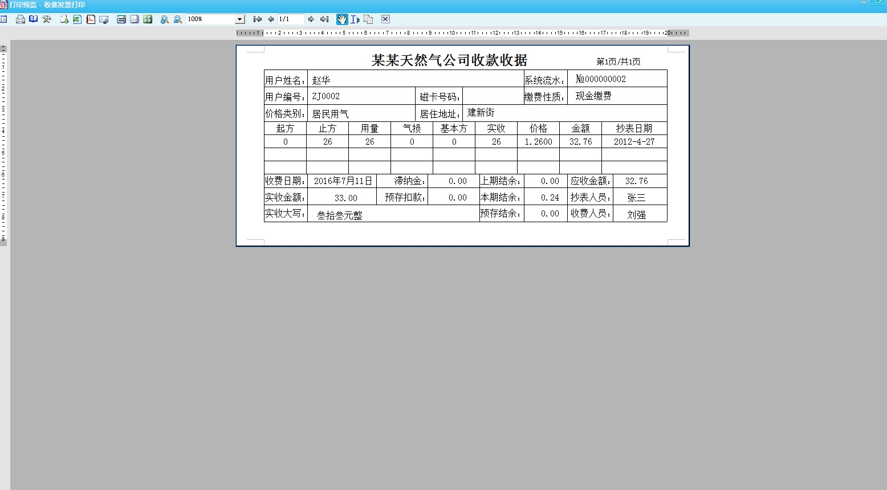
Task: Switch to page-width view icon
Action: 121,19
